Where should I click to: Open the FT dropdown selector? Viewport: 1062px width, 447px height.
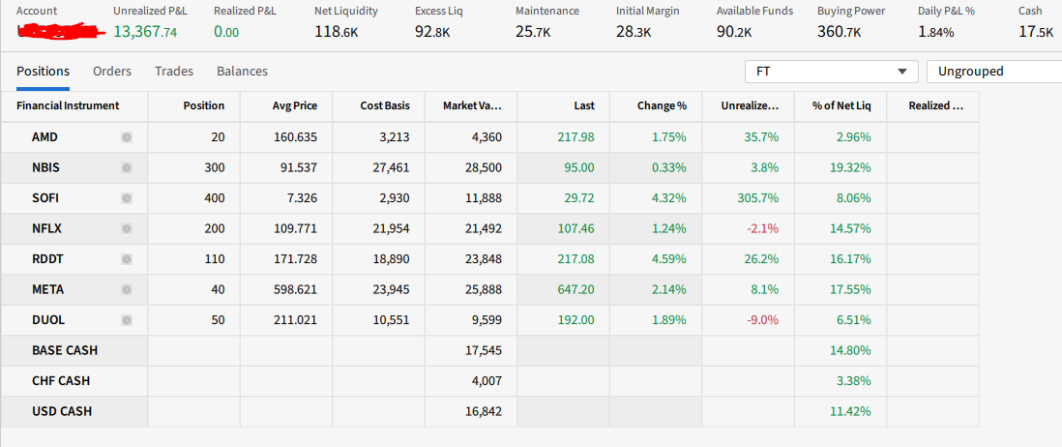(x=831, y=72)
